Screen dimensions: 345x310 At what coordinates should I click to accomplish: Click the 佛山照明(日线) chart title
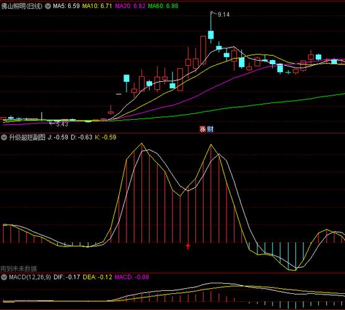pyautogui.click(x=22, y=6)
